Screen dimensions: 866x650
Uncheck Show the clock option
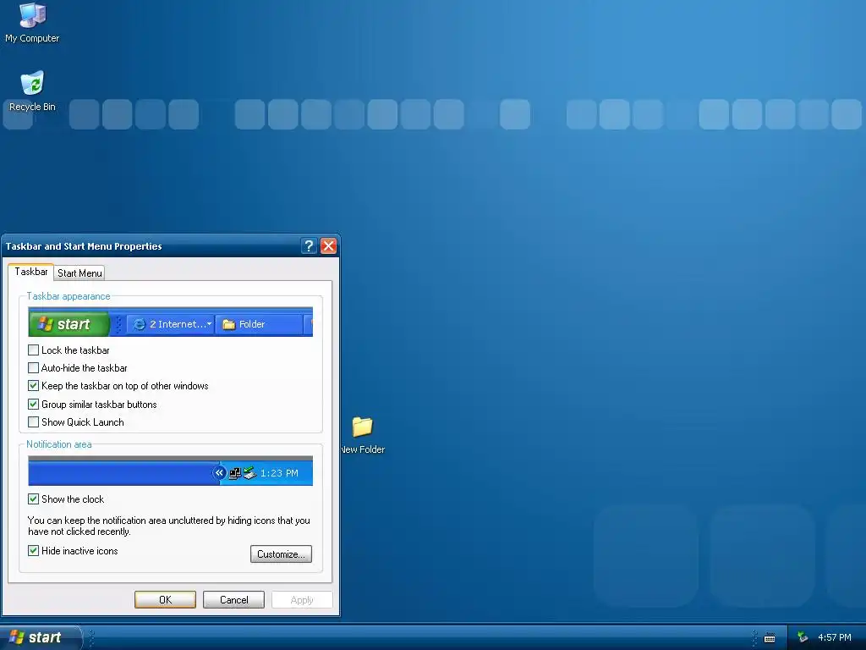(33, 499)
